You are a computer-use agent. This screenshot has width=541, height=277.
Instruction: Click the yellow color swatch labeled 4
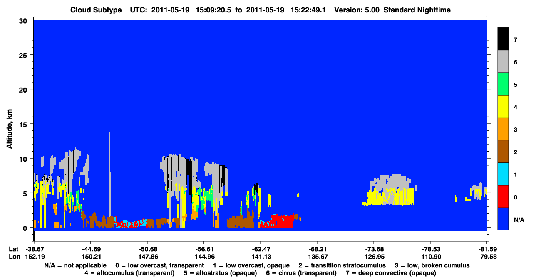tap(503, 107)
